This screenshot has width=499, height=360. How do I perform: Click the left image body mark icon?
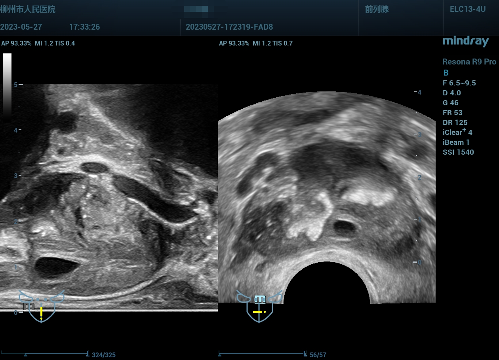[x=41, y=307]
